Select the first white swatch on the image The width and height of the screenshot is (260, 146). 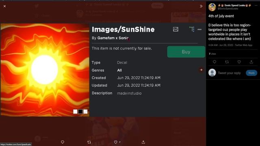75,112
